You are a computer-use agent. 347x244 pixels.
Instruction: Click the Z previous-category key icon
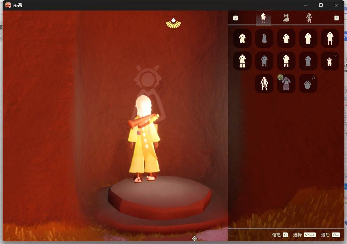(236, 18)
